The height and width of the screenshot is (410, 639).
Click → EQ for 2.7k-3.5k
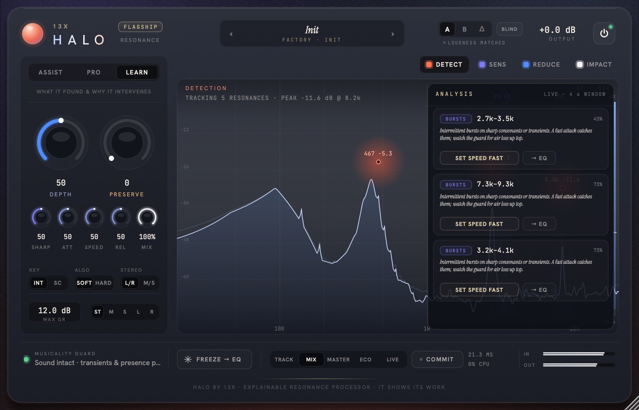point(539,158)
